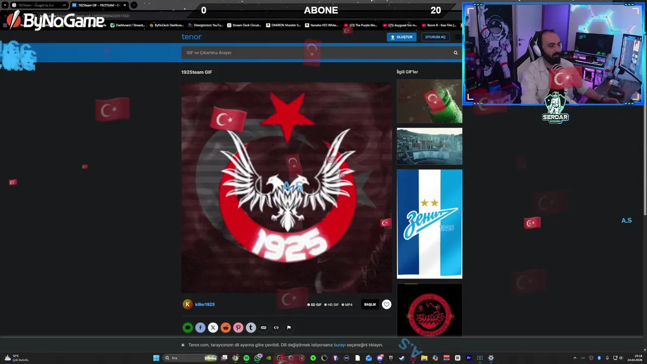Open the Dönüştürücü YouTube bookmark

pos(205,25)
